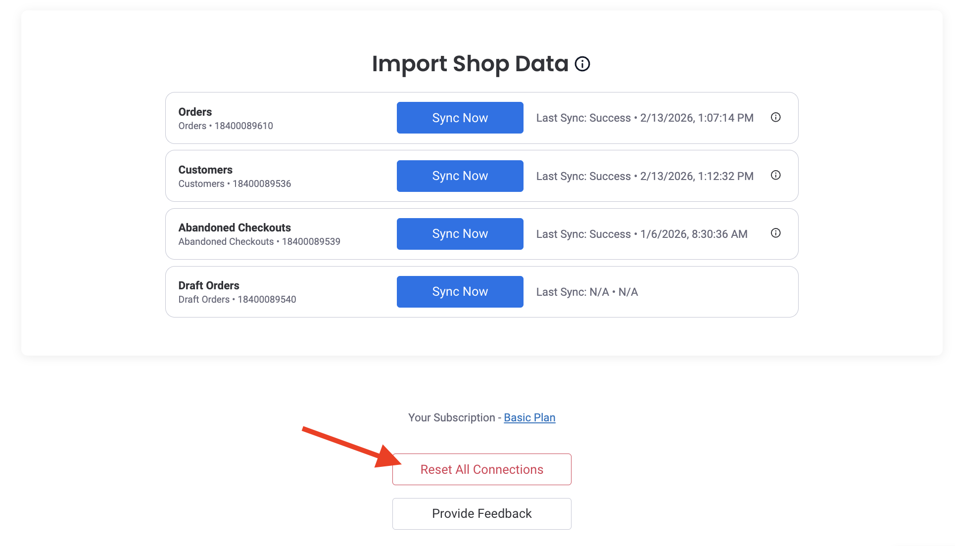Click info icon beside Import Shop Data title
Image resolution: width=955 pixels, height=546 pixels.
pos(582,64)
